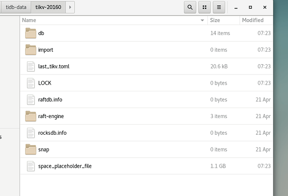The width and height of the screenshot is (288, 196).
Task: Sort by Name column header
Action: tap(114, 20)
